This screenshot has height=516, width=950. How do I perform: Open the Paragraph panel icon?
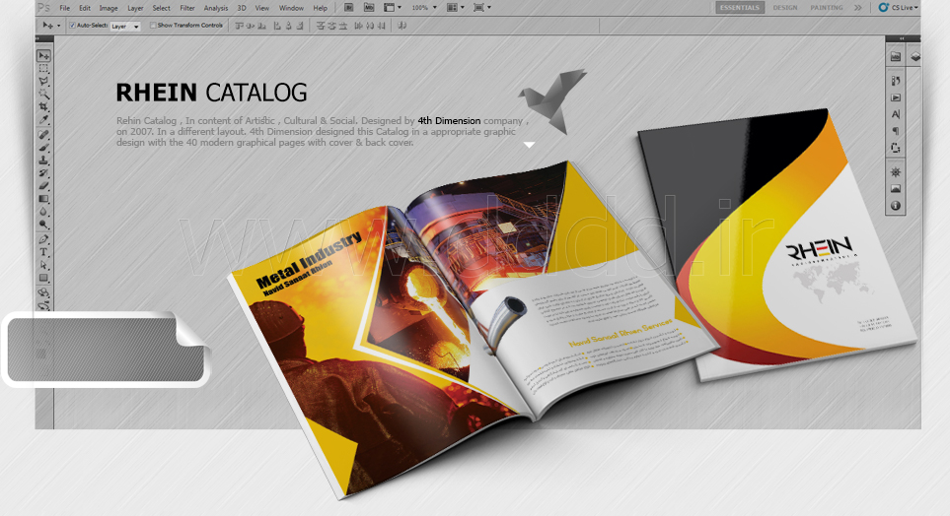tap(896, 131)
